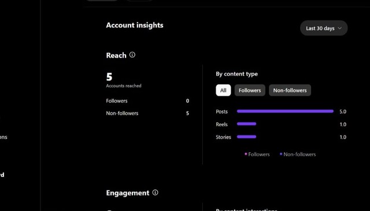
Task: Expand the Last 30 days dropdown
Action: point(324,28)
